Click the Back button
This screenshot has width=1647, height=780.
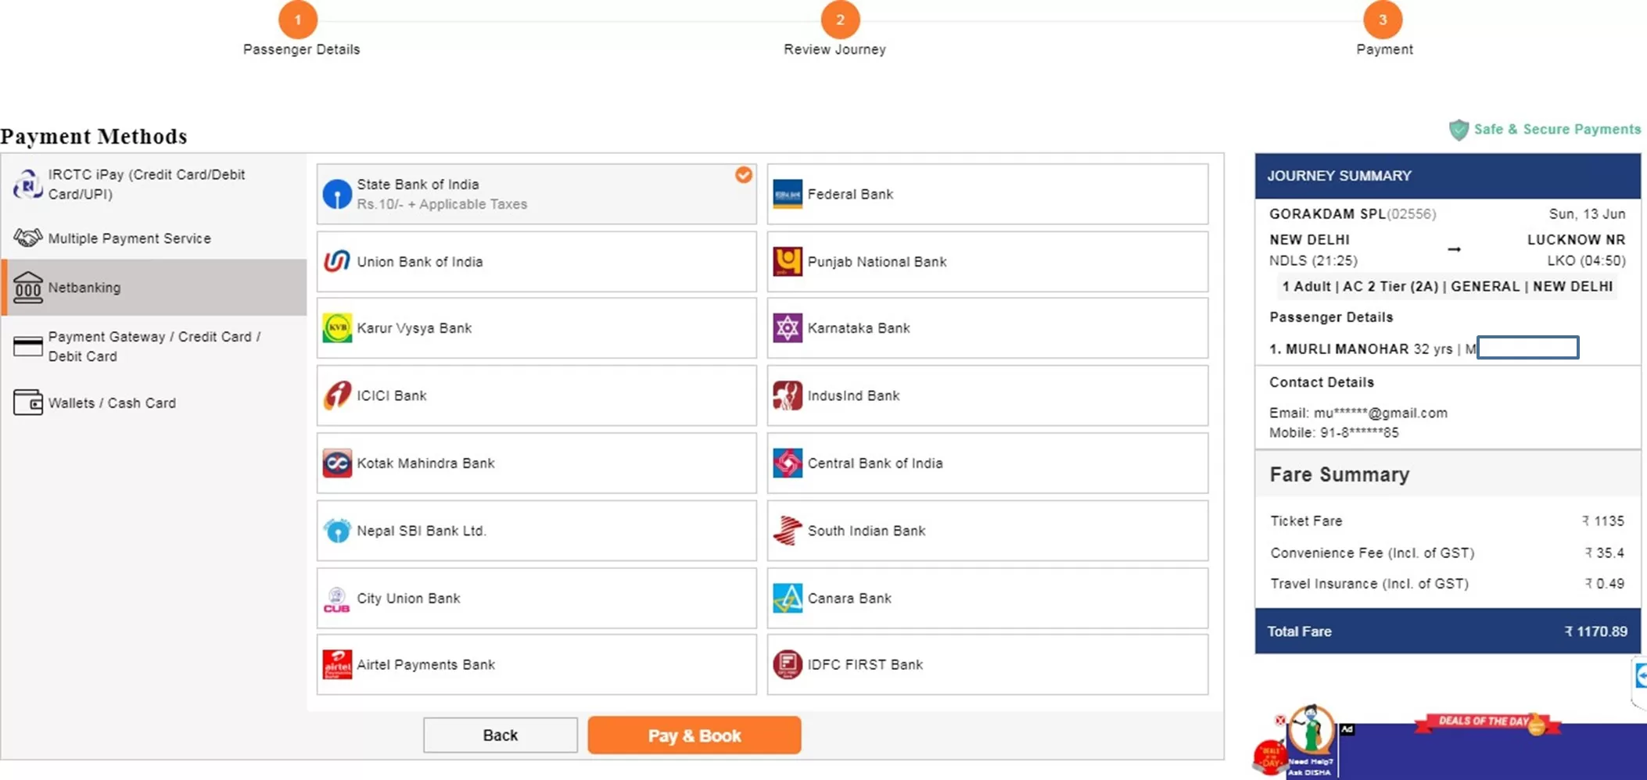[x=500, y=735]
